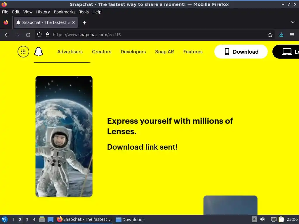Open the View menu
Image resolution: width=299 pixels, height=224 pixels.
(x=28, y=12)
